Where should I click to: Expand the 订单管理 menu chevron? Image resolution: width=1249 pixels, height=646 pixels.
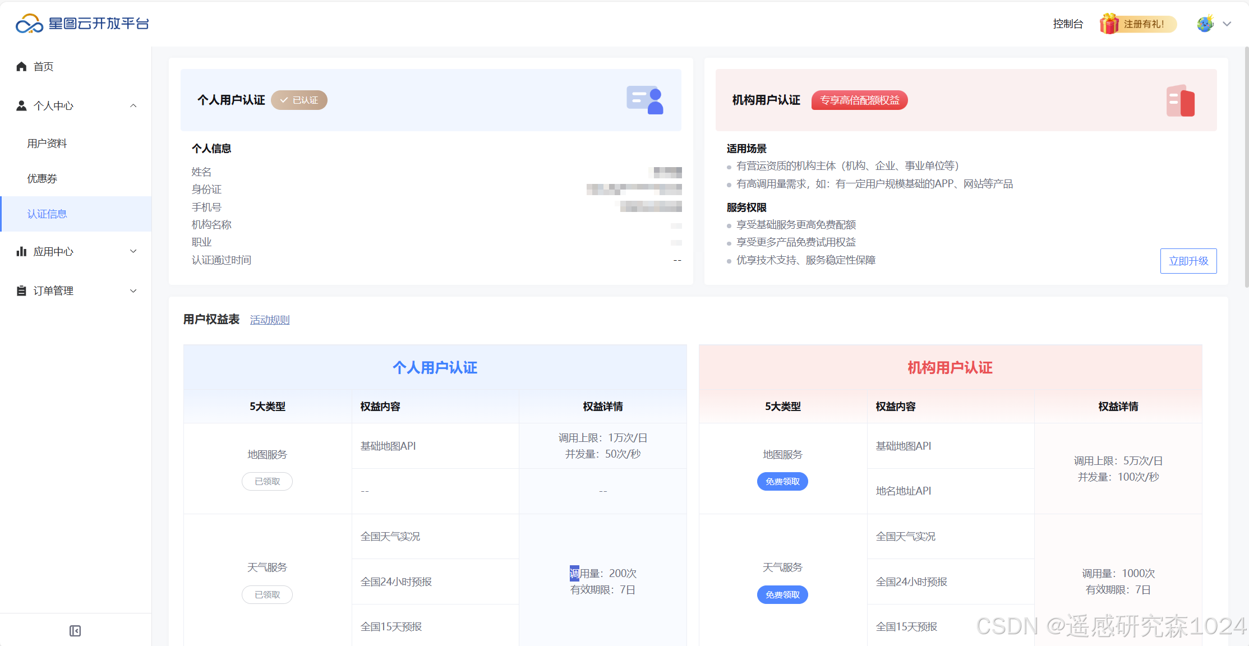(x=133, y=290)
